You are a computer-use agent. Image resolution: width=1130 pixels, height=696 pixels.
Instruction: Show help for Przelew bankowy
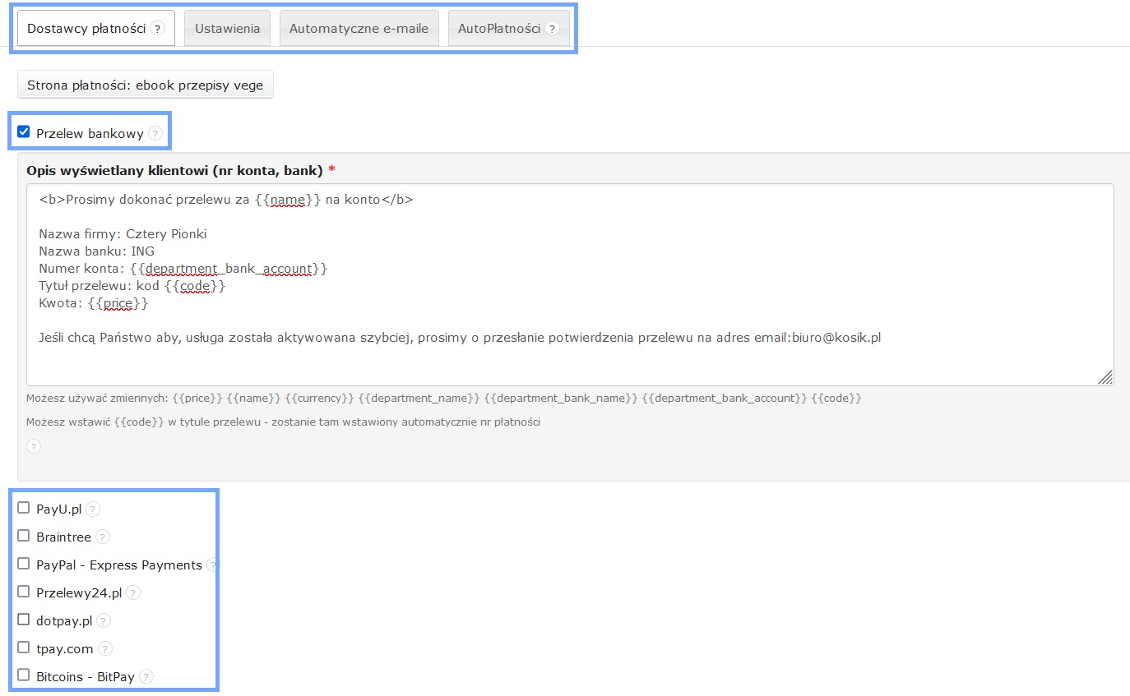click(x=155, y=133)
